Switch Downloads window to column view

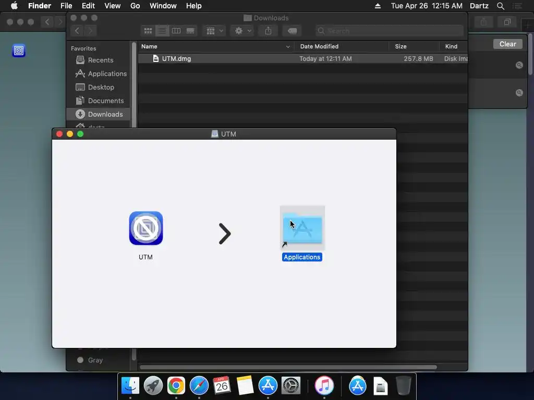(176, 31)
